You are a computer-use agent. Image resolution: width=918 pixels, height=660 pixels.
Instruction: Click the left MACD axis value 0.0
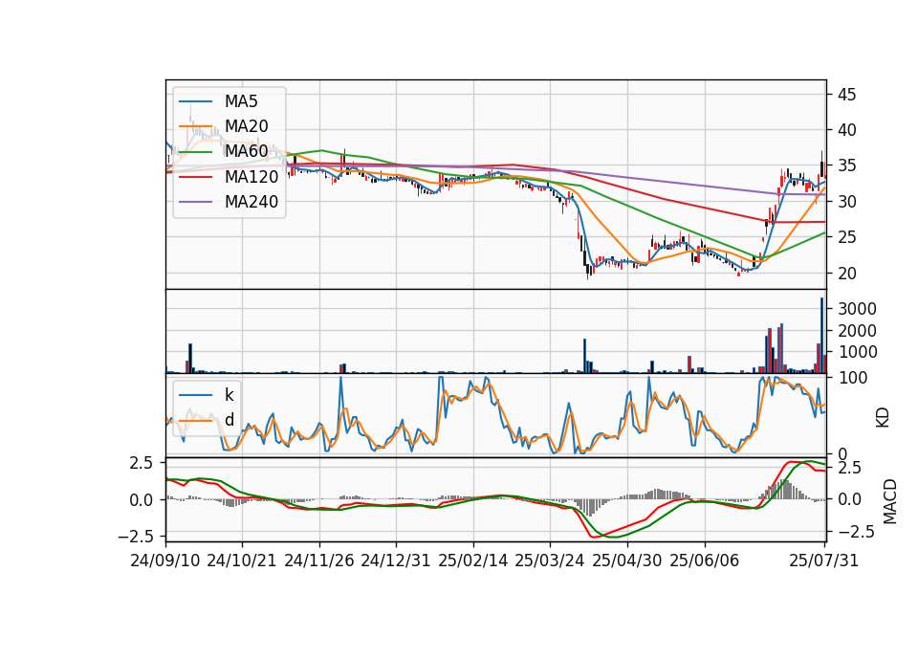click(x=142, y=500)
